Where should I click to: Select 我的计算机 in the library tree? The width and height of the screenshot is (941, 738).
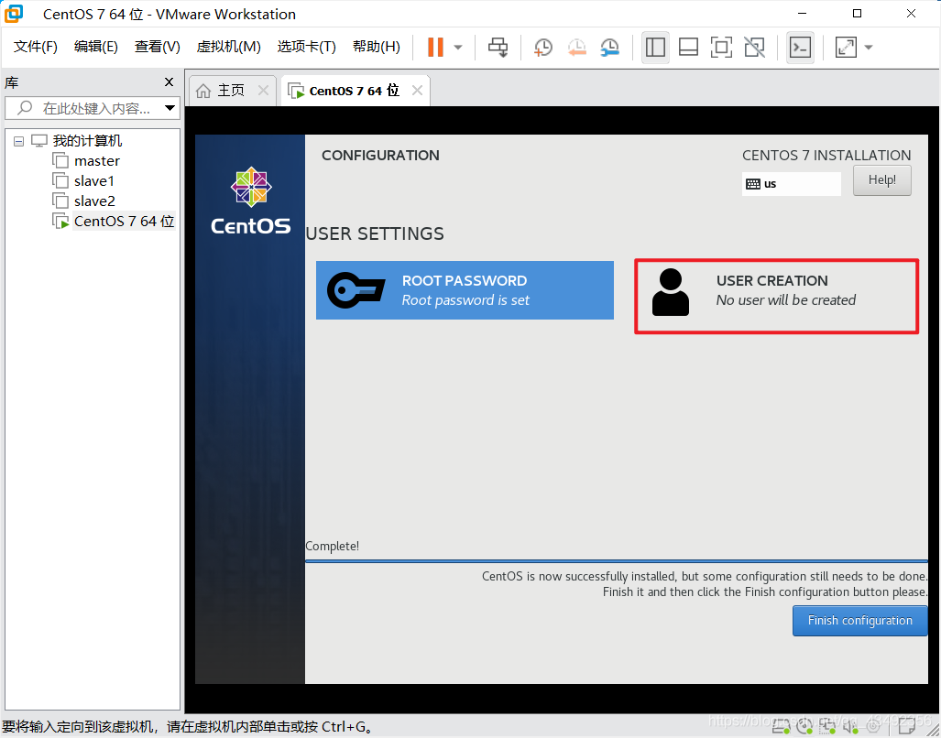pos(87,141)
